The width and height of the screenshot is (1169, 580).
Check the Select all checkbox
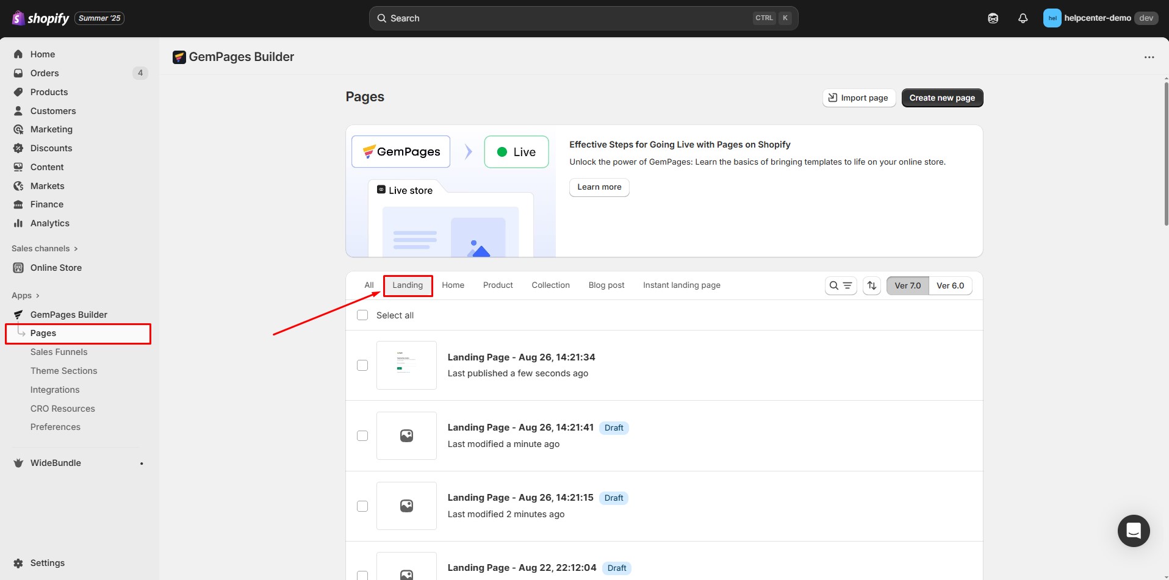[x=362, y=315]
